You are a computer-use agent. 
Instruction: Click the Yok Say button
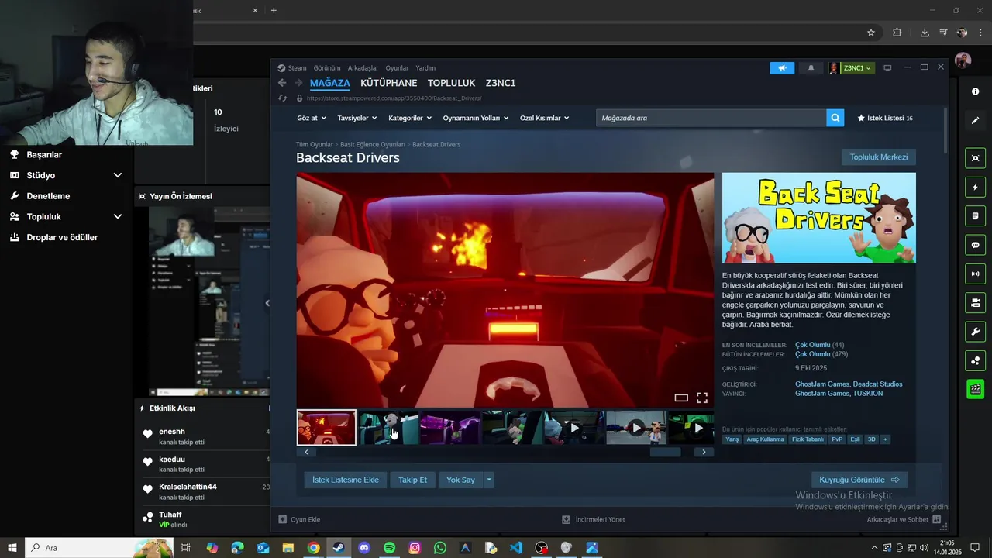point(460,480)
